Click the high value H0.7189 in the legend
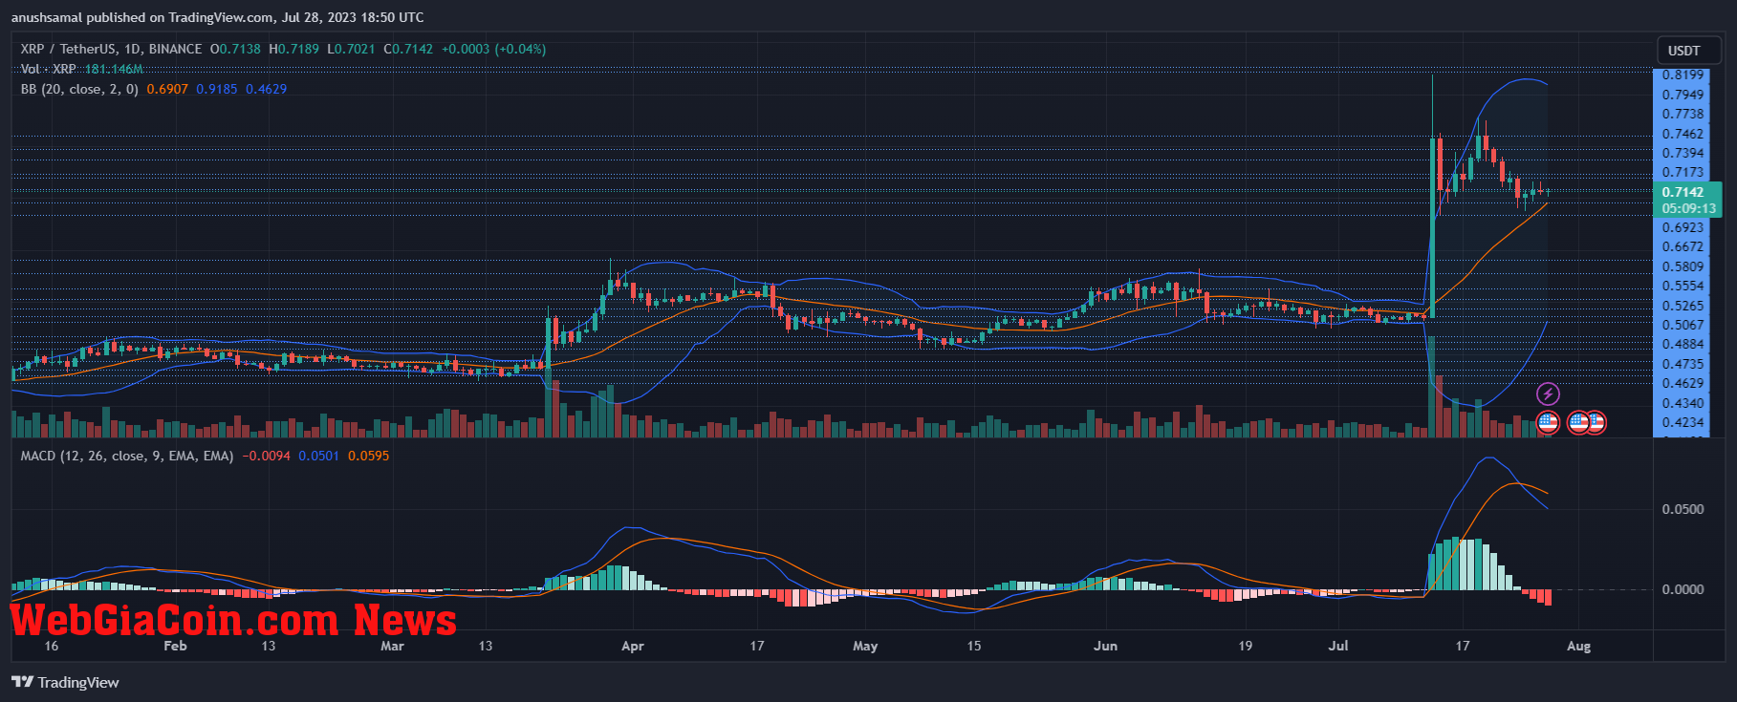 (x=293, y=49)
